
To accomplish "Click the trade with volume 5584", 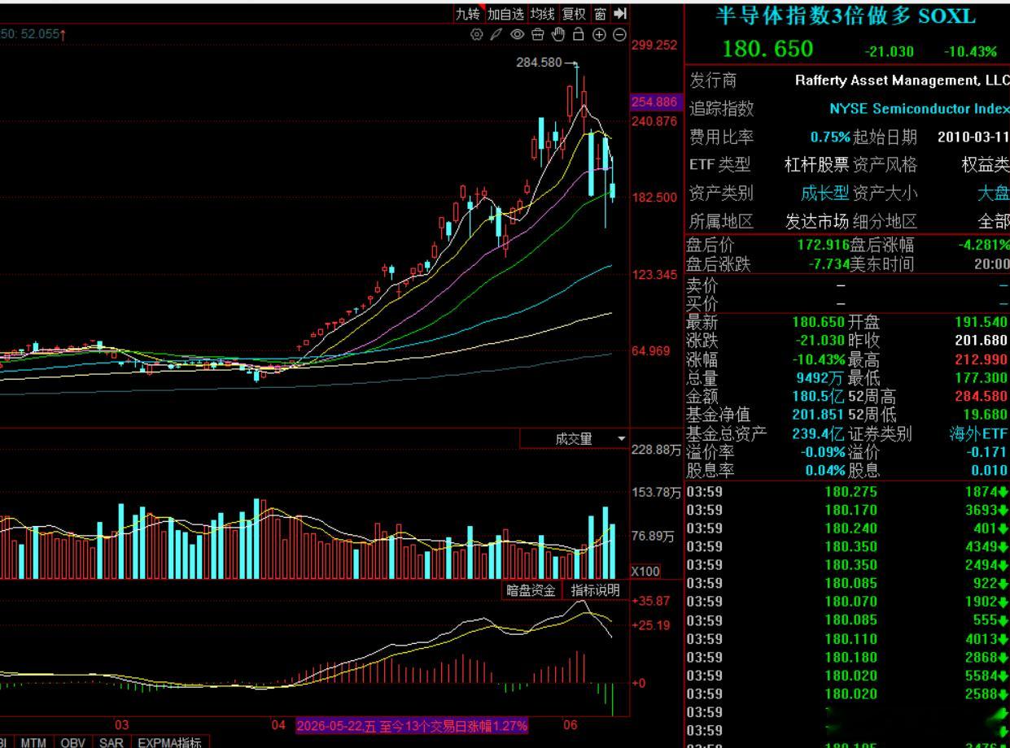I will [x=847, y=675].
